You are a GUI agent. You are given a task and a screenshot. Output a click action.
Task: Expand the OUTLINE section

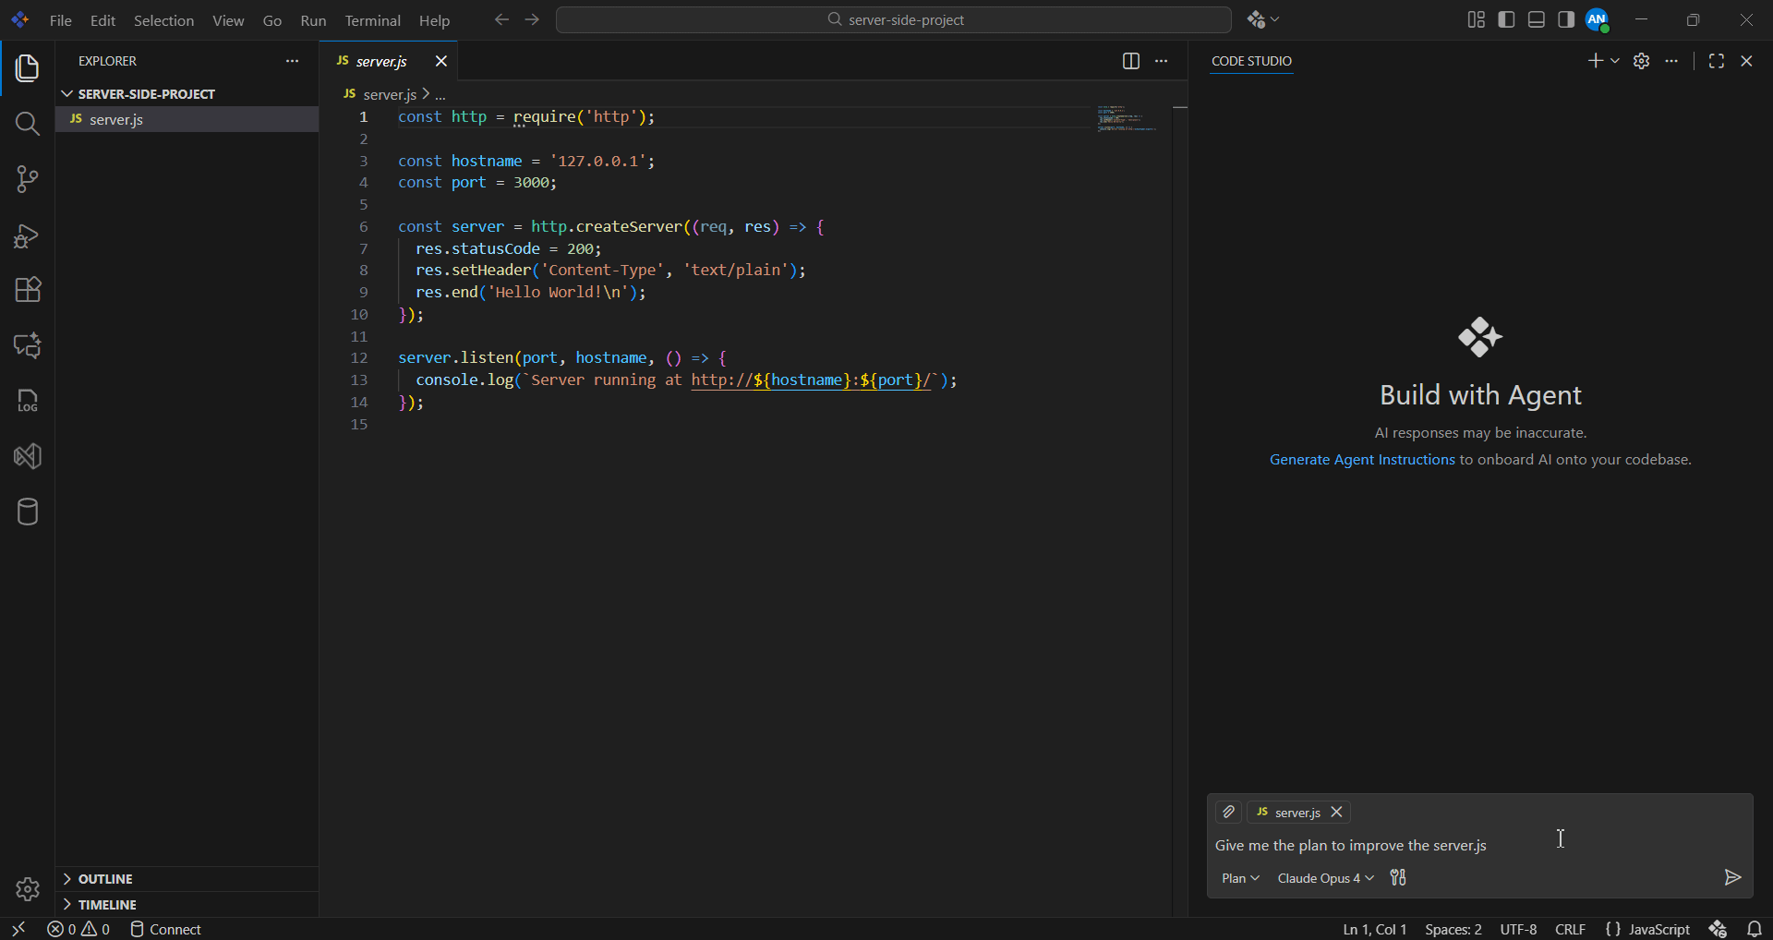(105, 879)
